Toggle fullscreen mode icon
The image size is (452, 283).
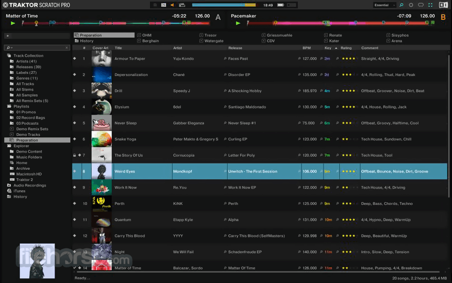point(431,5)
